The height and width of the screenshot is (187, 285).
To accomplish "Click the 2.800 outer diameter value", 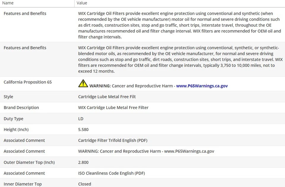I will click(x=83, y=162).
